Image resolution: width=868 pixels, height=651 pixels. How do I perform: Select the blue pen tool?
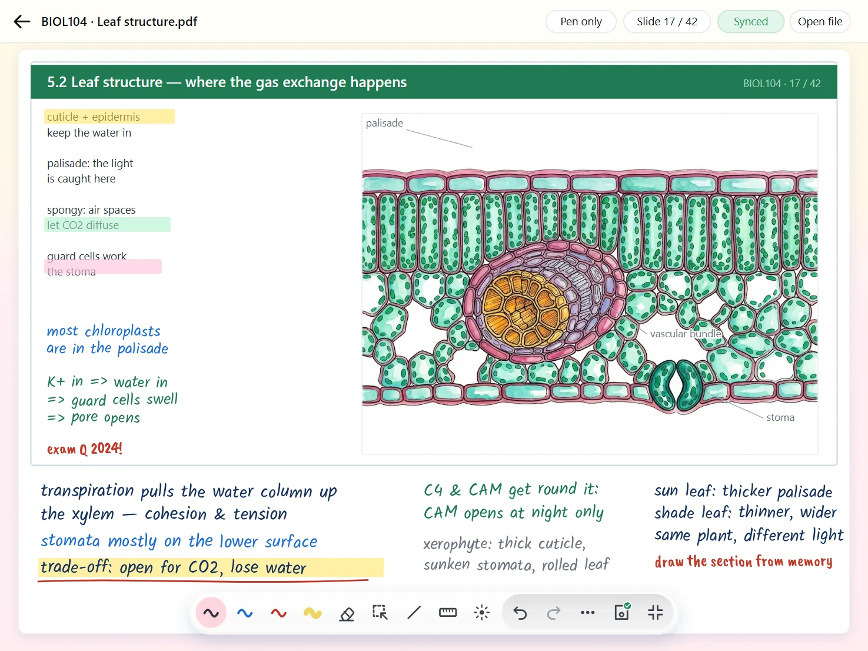(x=245, y=613)
